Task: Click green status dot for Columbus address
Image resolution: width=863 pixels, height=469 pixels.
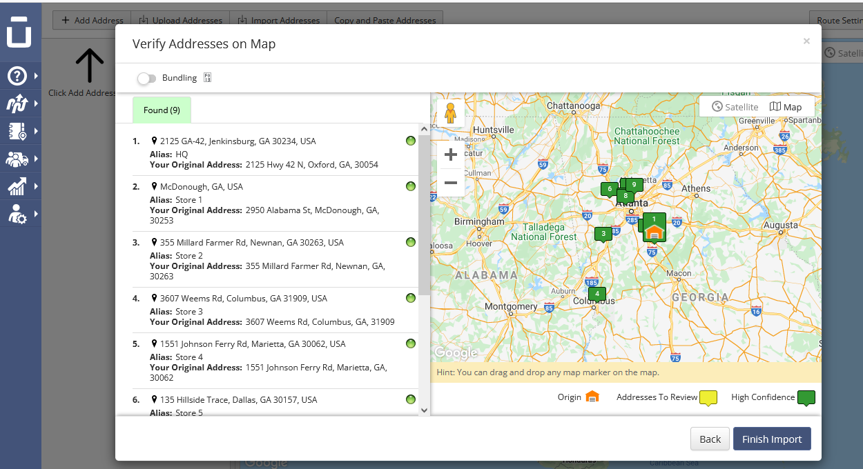Action: [x=411, y=298]
